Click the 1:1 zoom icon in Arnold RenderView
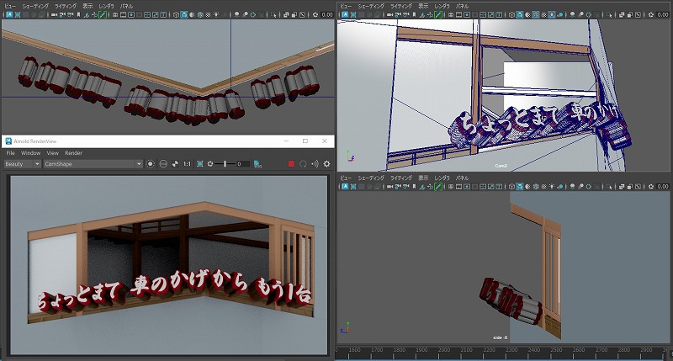673x361 pixels. pyautogui.click(x=187, y=164)
